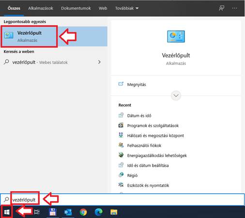The image size is (245, 218).
Task: Switch to the Dokumentumok tab
Action: click(x=76, y=8)
